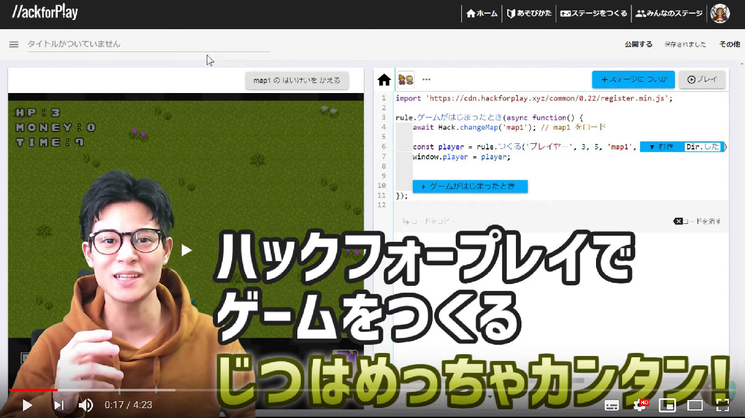
Task: Open みんなのステージ from the top navigation
Action: point(669,12)
